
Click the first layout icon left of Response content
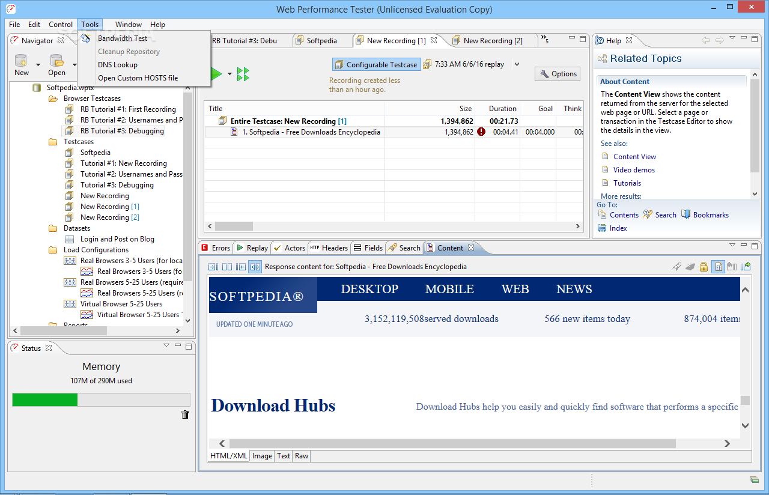[x=213, y=267]
